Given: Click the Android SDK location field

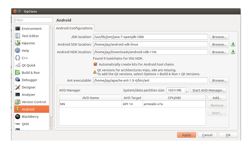Looking at the screenshot, I should tap(150, 44).
